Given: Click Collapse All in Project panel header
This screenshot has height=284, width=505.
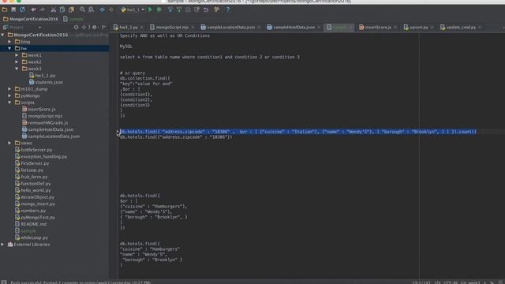Looking at the screenshot, I should click(x=84, y=28).
